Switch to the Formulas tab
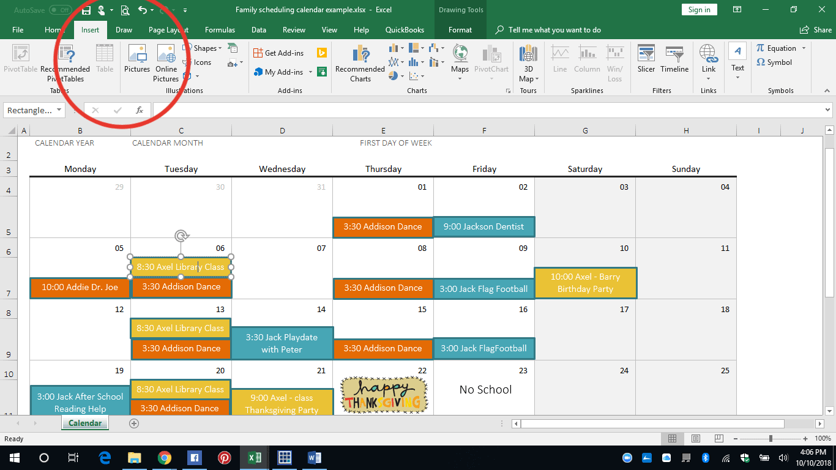 coord(220,29)
